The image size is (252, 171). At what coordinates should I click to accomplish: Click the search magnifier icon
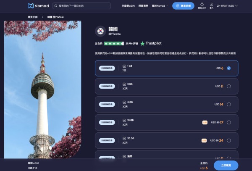pos(56,6)
